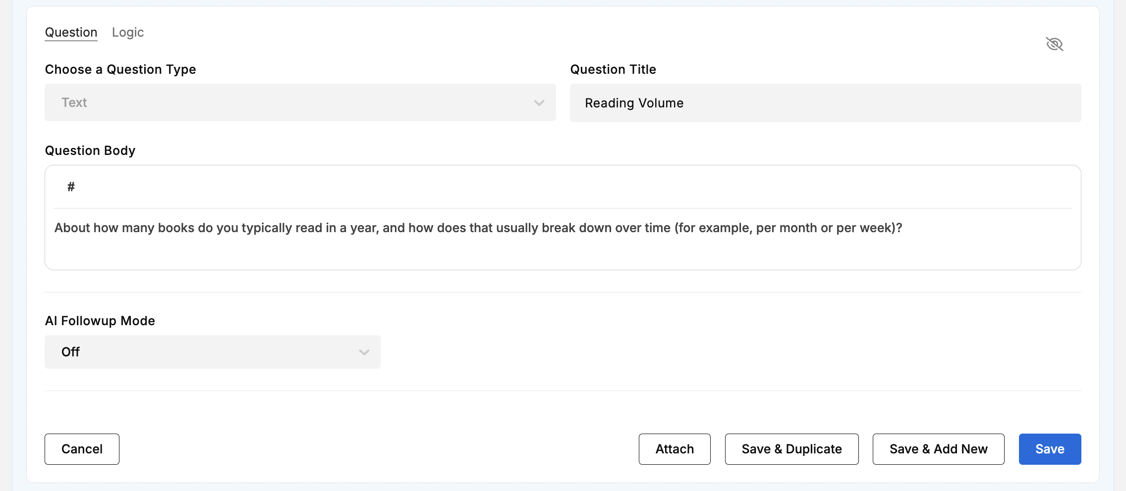The width and height of the screenshot is (1126, 491).
Task: Click the Choose a Question Type label
Action: click(120, 69)
